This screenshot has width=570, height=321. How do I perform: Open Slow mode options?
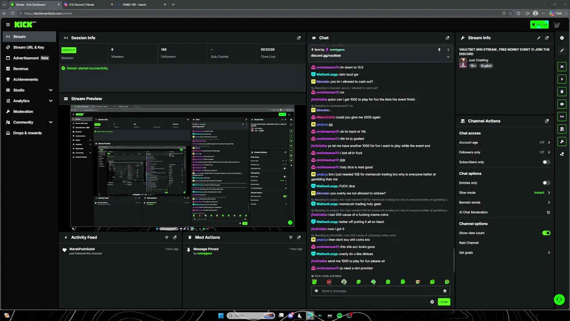(505, 193)
